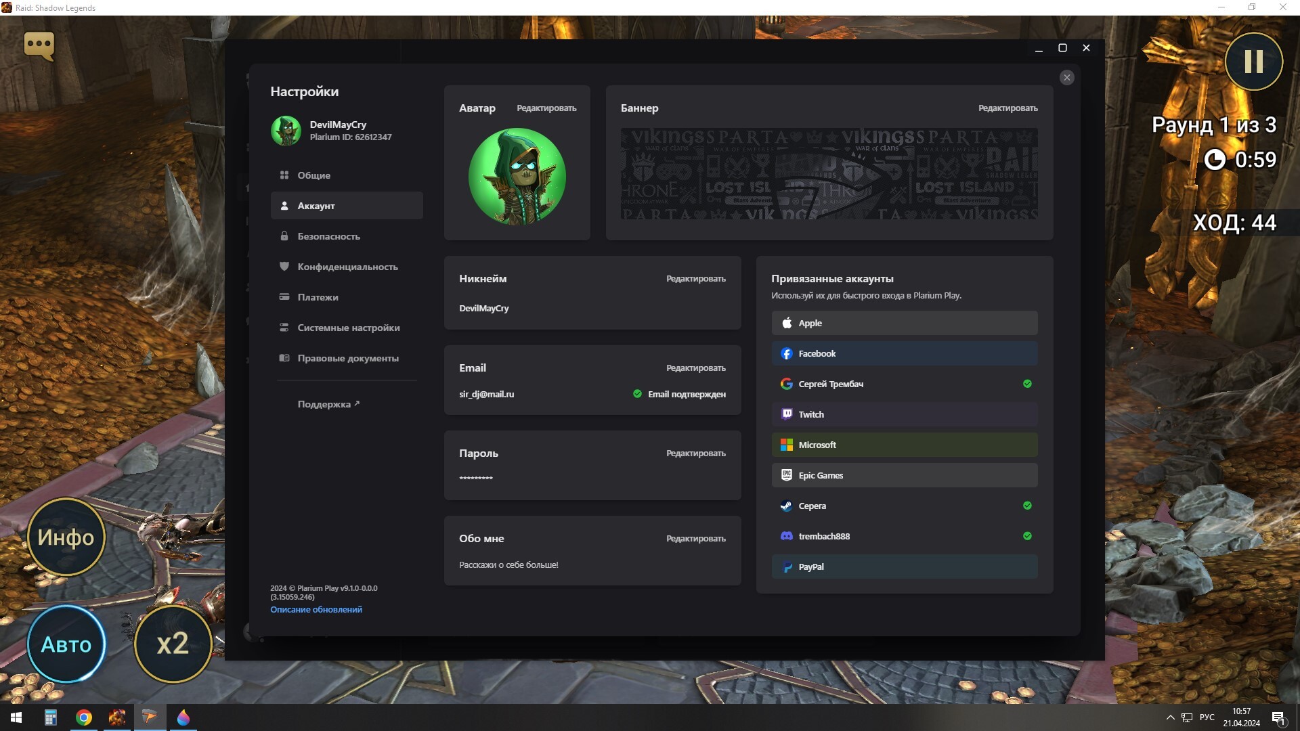Click the Microsoft logo icon
This screenshot has width=1300, height=731.
tap(787, 445)
